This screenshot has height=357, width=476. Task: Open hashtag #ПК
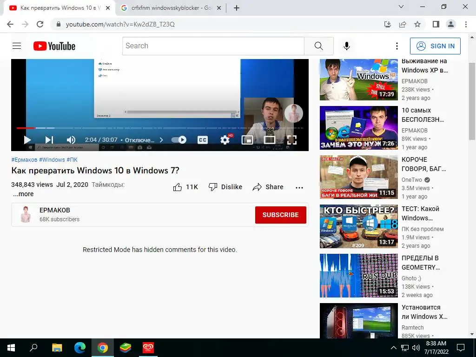[72, 160]
